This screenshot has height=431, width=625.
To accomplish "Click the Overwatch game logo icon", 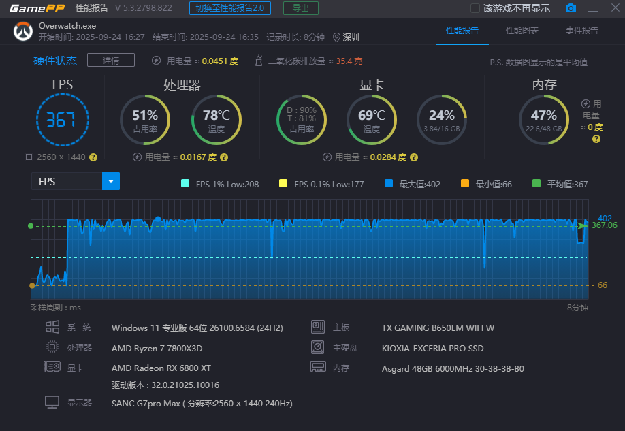I will (23, 32).
